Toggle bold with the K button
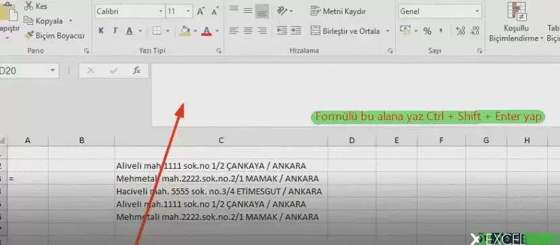Screen dimensions: 560x245 [101, 31]
